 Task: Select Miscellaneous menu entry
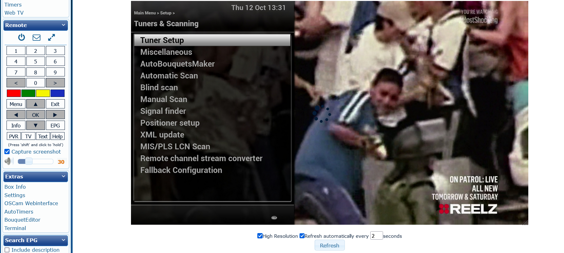click(x=212, y=52)
